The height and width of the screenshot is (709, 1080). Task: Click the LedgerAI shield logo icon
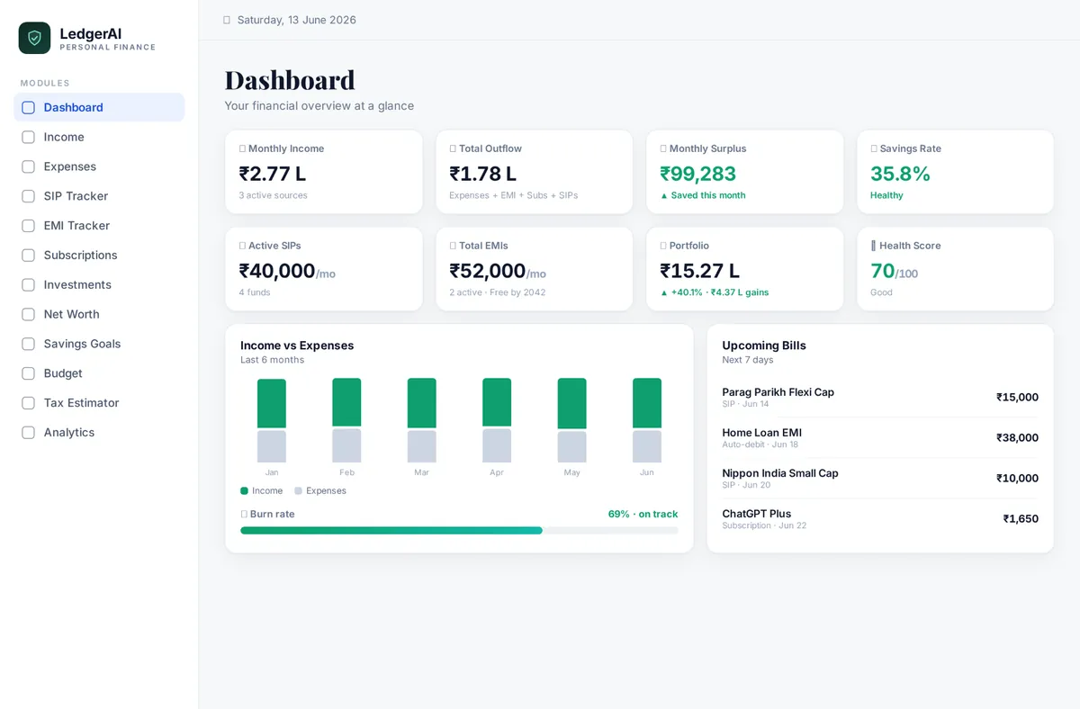coord(34,38)
